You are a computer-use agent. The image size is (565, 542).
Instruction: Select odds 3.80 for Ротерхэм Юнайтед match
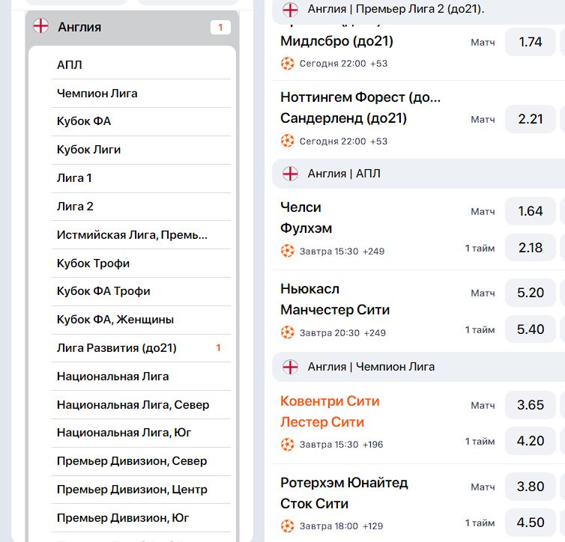(531, 487)
